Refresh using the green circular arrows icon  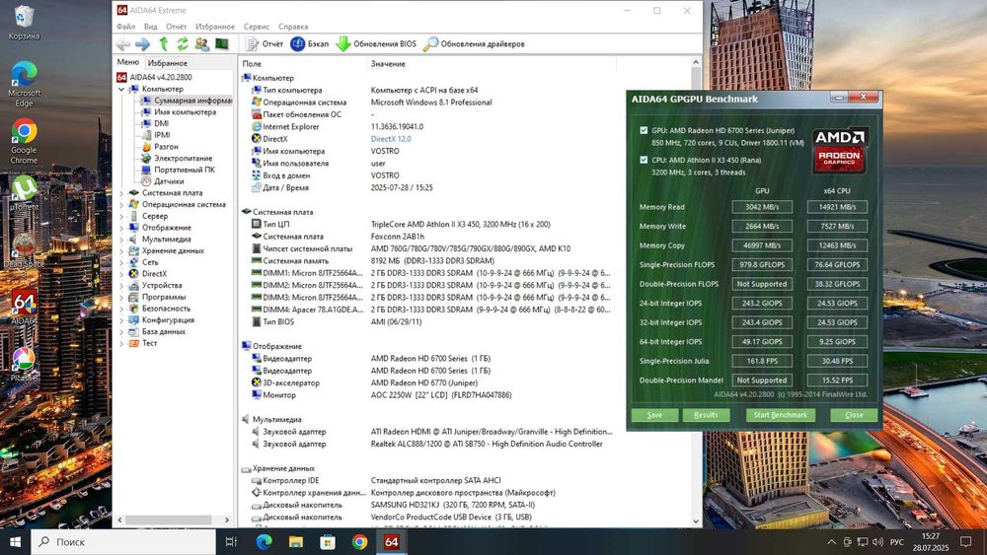tap(183, 44)
